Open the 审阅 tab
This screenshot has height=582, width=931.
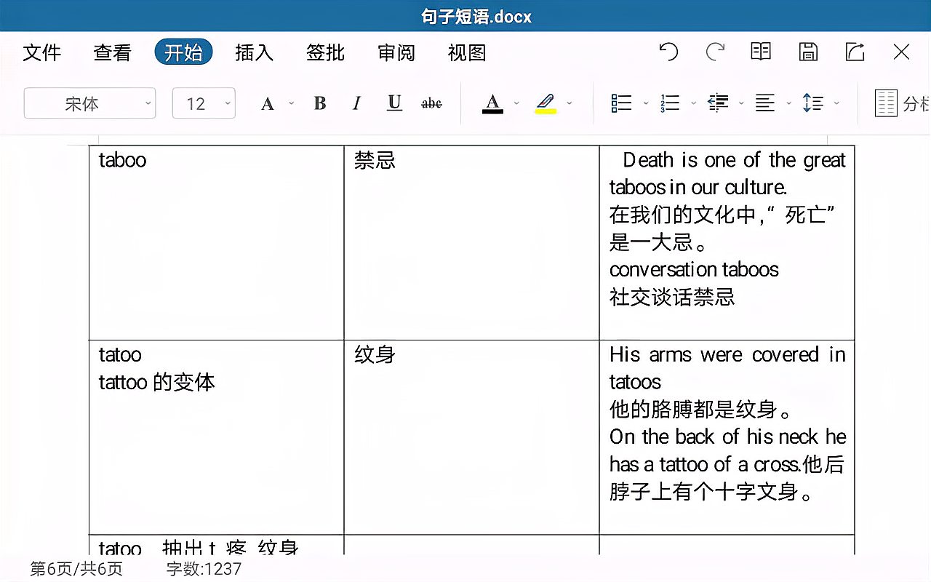pos(396,52)
